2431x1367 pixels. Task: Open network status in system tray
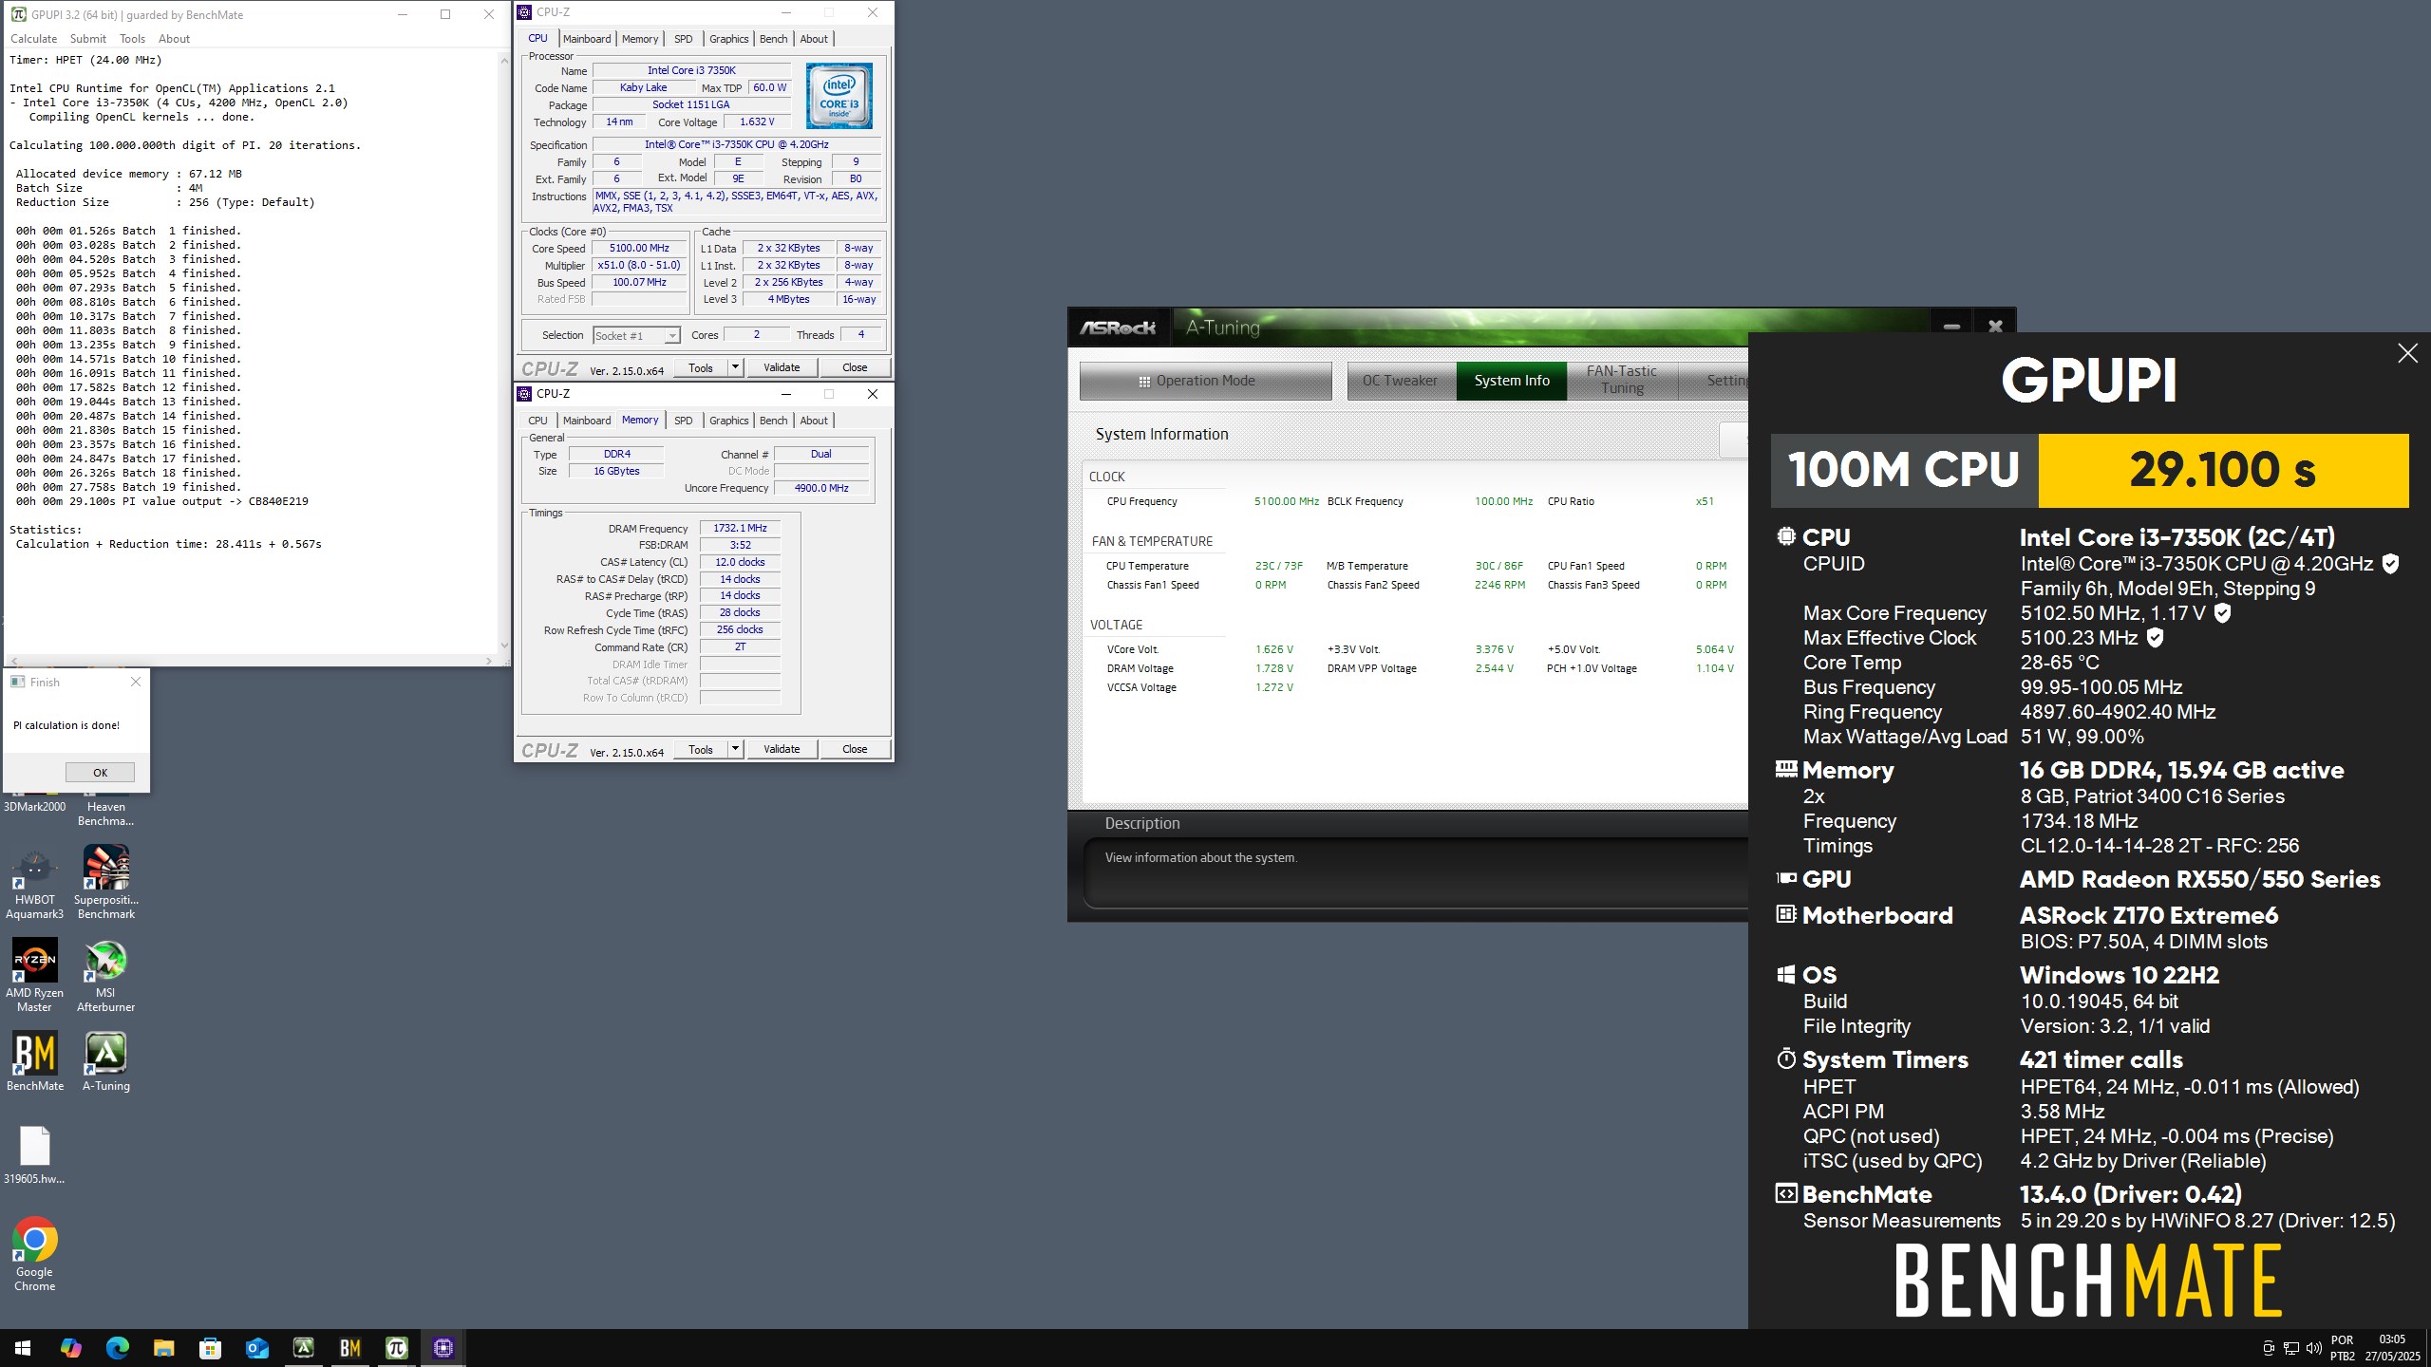2290,1348
